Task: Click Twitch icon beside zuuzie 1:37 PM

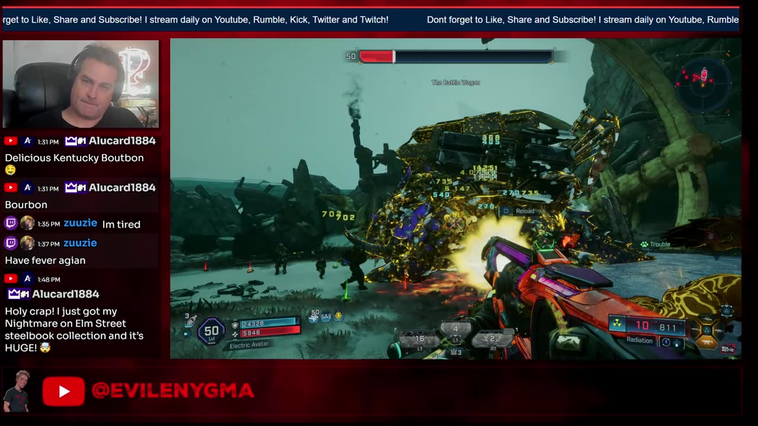Action: tap(11, 243)
